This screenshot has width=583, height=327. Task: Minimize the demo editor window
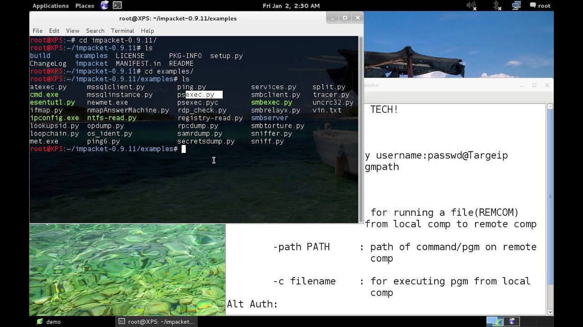click(522, 85)
